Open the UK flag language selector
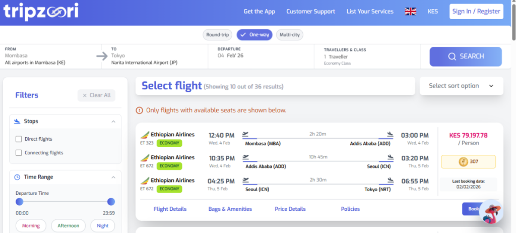Image resolution: width=516 pixels, height=233 pixels. click(411, 11)
